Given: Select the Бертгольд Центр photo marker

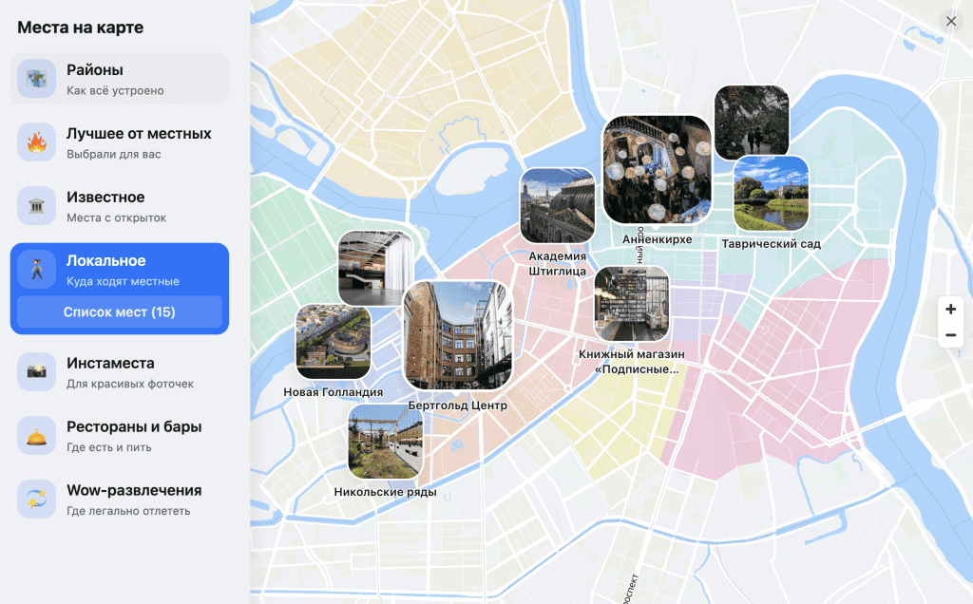Looking at the screenshot, I should click(457, 335).
